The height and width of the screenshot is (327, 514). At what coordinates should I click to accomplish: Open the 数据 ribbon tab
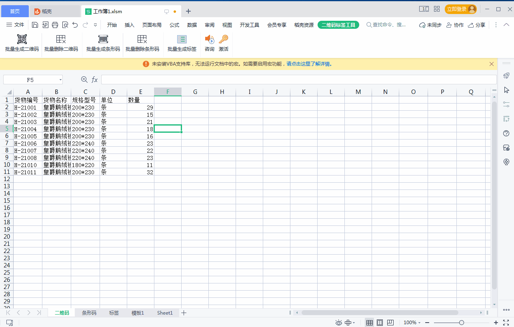(192, 25)
